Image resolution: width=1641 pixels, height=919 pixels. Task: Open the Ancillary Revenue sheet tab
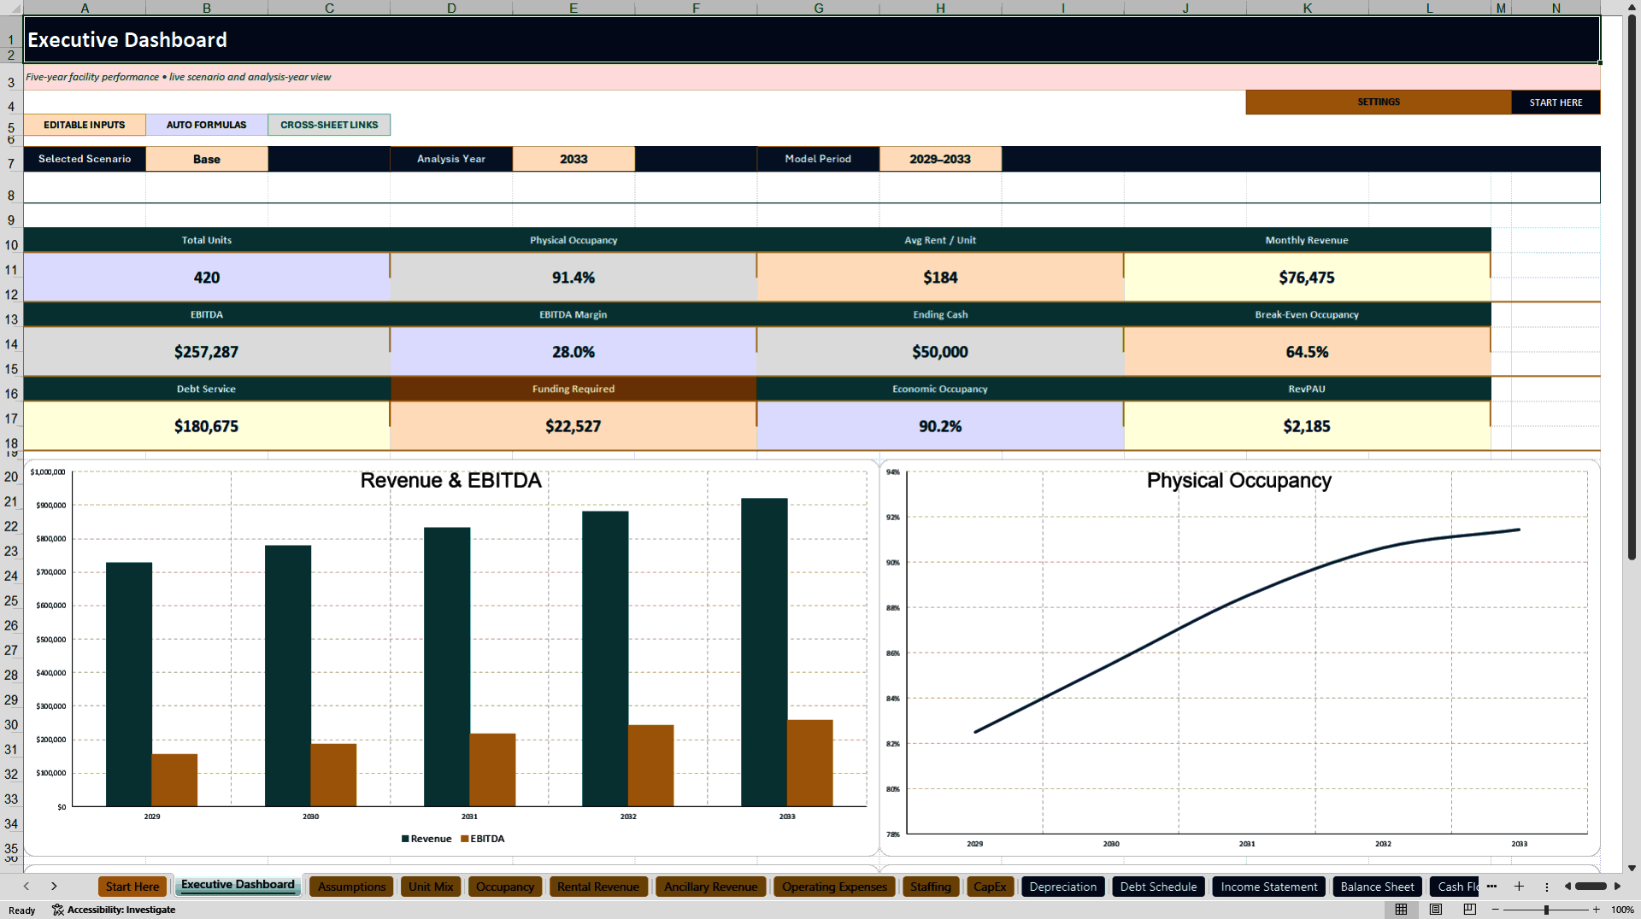click(711, 887)
